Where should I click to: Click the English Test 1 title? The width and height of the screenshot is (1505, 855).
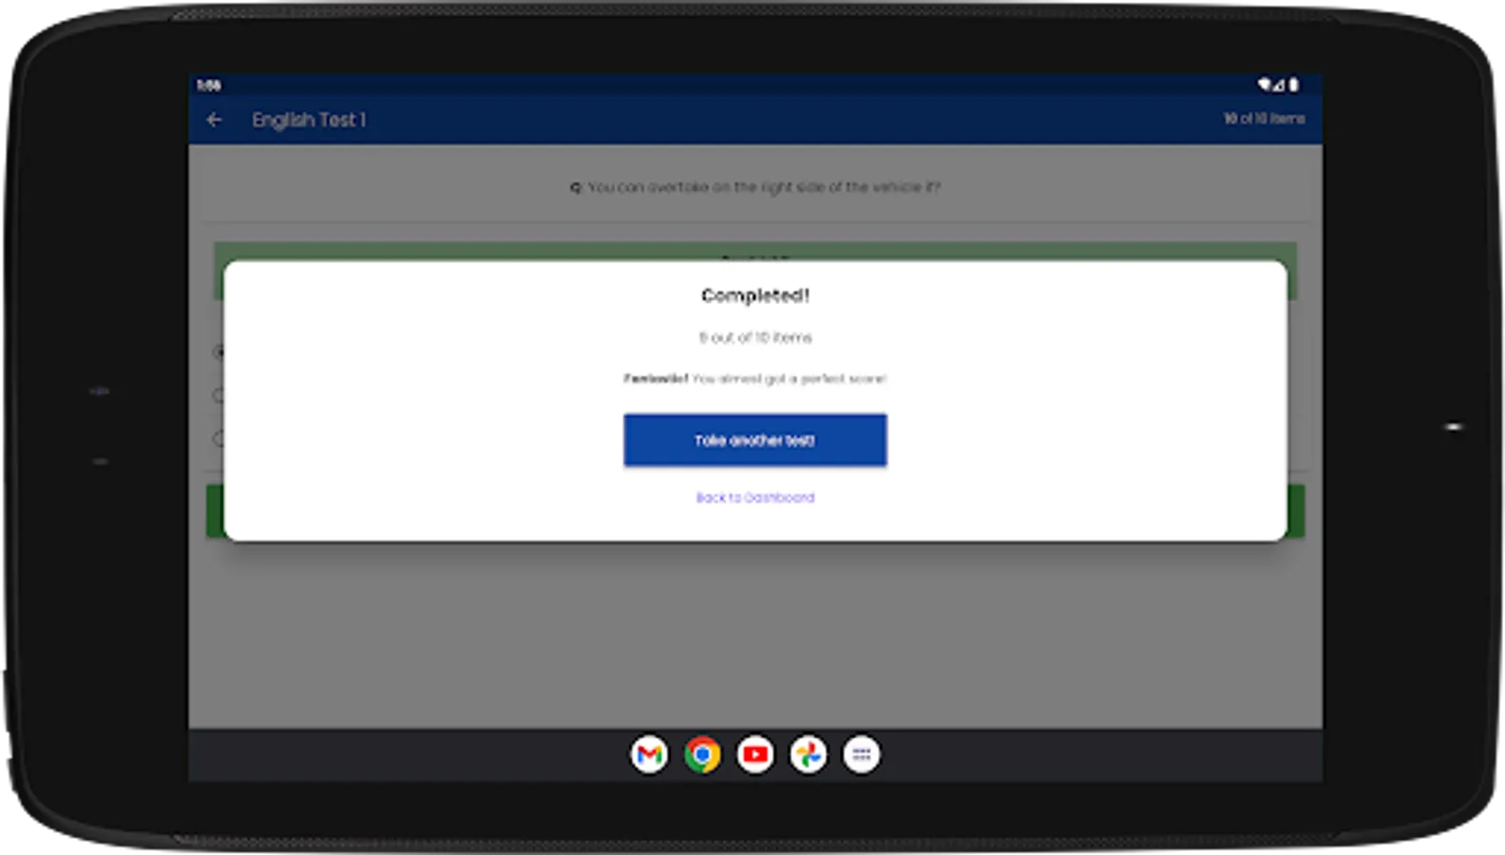click(x=309, y=120)
